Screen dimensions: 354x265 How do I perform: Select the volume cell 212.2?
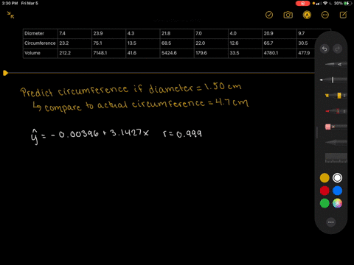coord(74,53)
